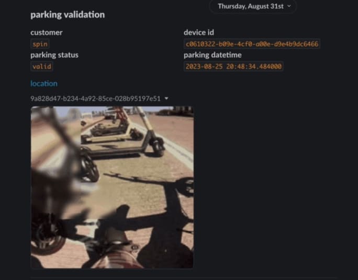The width and height of the screenshot is (358, 280).
Task: Select the 'valid' parking status value
Action: pos(42,66)
